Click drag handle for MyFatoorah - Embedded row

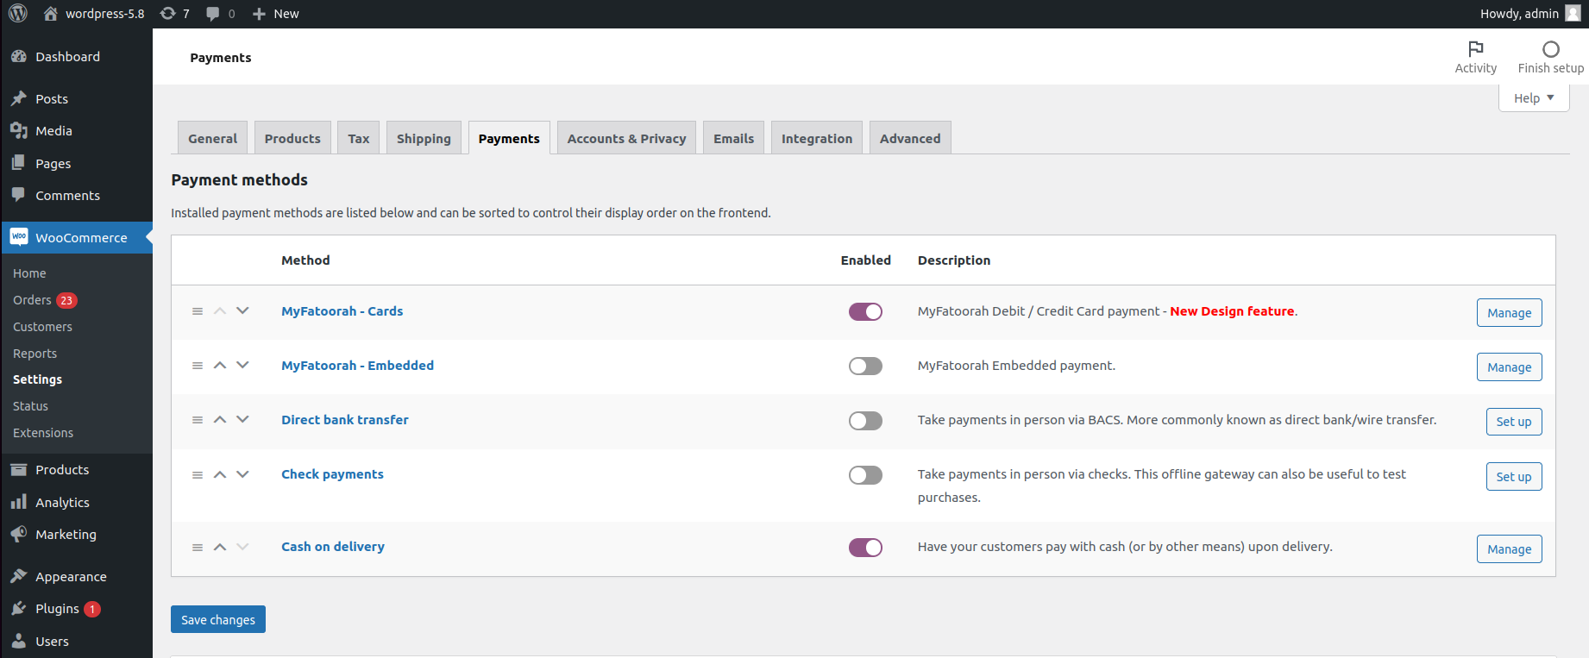tap(198, 366)
